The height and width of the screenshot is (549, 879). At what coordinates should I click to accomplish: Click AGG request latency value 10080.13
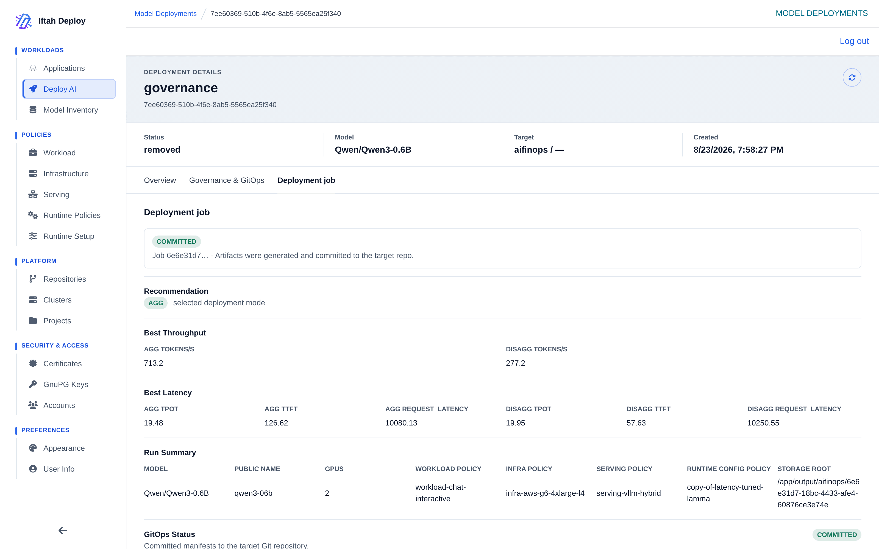coord(401,423)
